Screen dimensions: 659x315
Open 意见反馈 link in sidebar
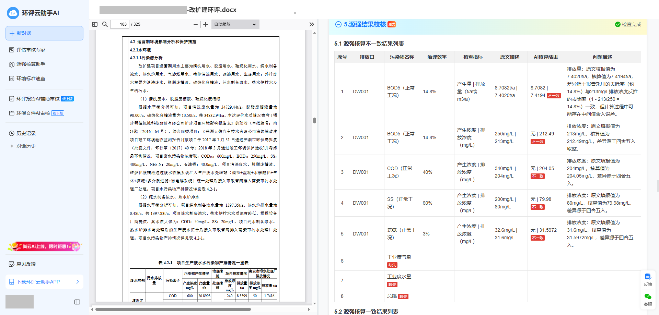tap(26, 264)
